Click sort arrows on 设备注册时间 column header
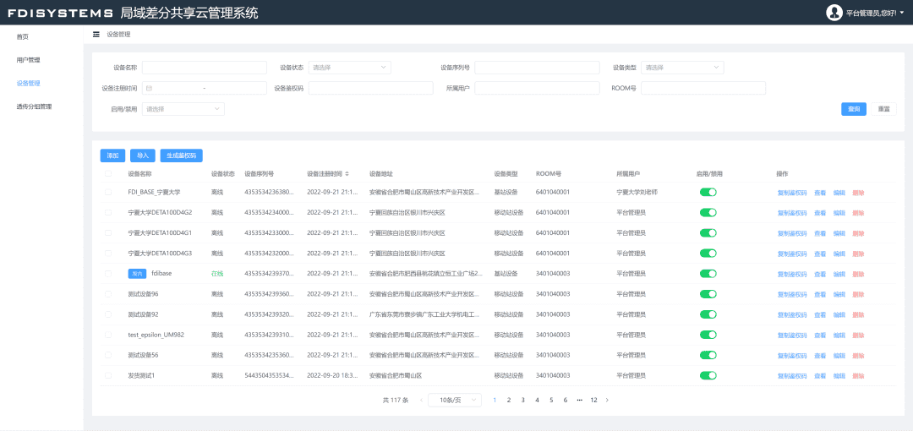The width and height of the screenshot is (913, 431). (x=347, y=174)
